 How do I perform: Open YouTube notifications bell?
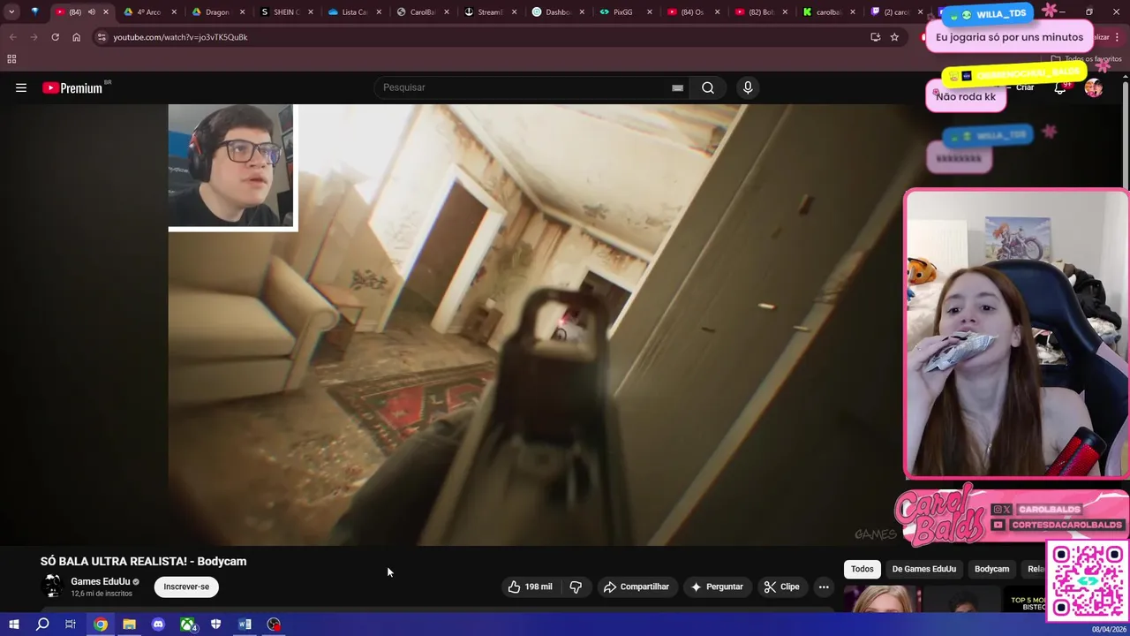point(1060,87)
